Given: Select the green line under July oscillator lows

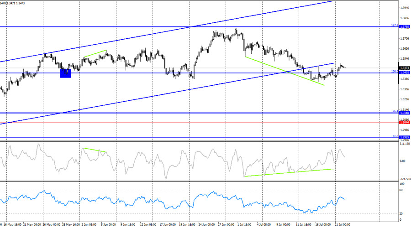Looking at the screenshot, I should (x=289, y=173).
